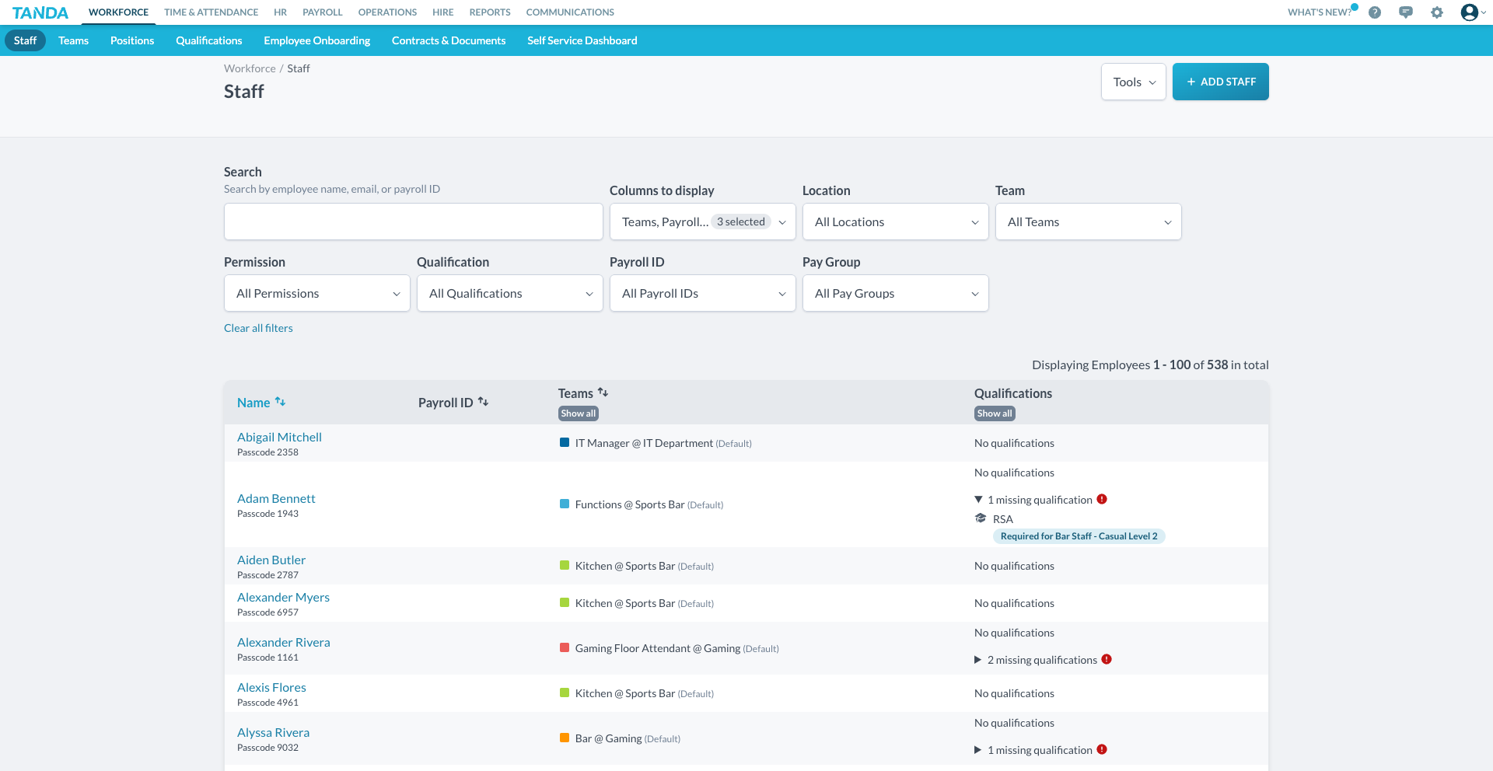
Task: Open the help question mark icon
Action: (1375, 12)
